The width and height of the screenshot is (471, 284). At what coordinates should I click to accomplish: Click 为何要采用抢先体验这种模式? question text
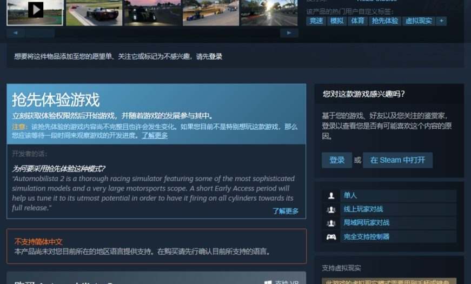click(x=58, y=169)
